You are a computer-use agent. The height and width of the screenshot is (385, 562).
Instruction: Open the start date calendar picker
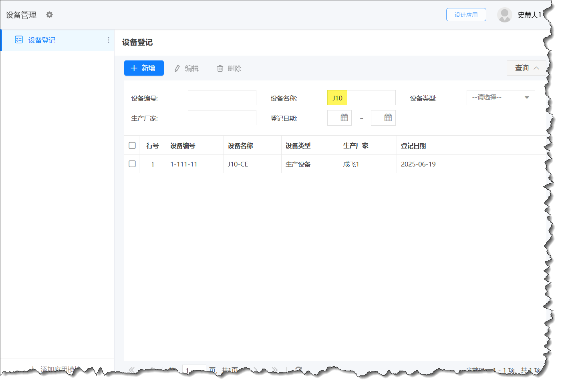344,118
